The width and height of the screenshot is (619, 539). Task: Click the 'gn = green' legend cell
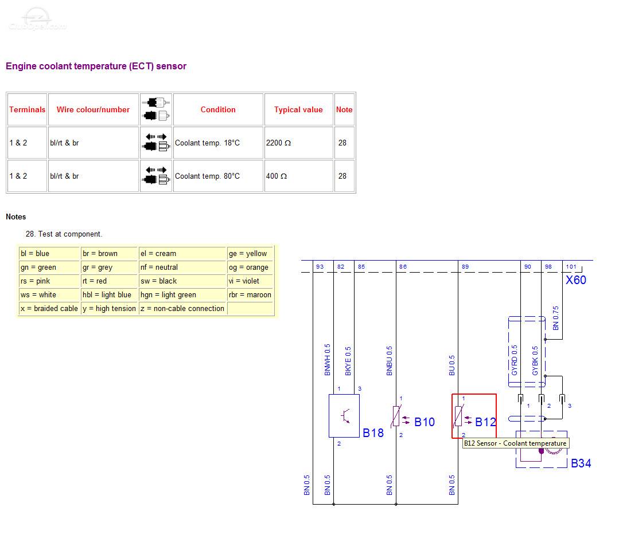coord(49,267)
